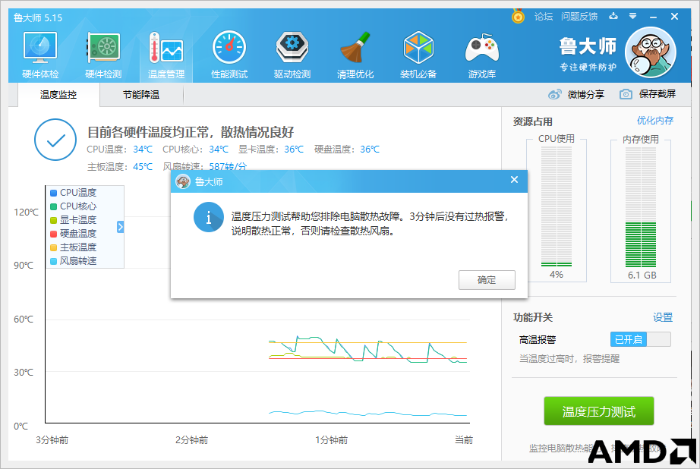Screen dimensions: 700x469
Task: Click 微博分享 share text
Action: [585, 94]
